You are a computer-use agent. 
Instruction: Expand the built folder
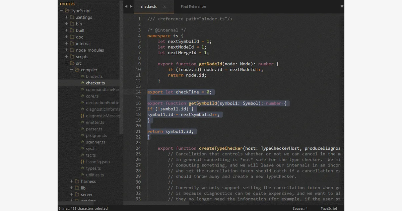[x=67, y=30]
